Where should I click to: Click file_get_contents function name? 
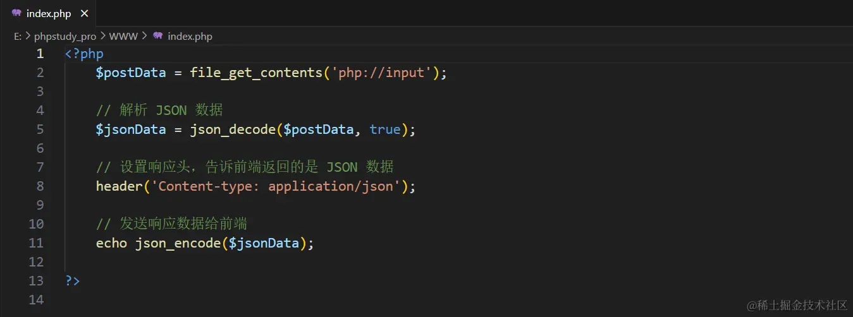pyautogui.click(x=256, y=73)
